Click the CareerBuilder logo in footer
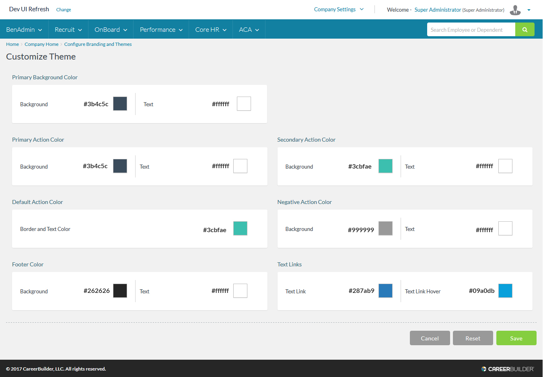This screenshot has width=543, height=377. tap(508, 369)
